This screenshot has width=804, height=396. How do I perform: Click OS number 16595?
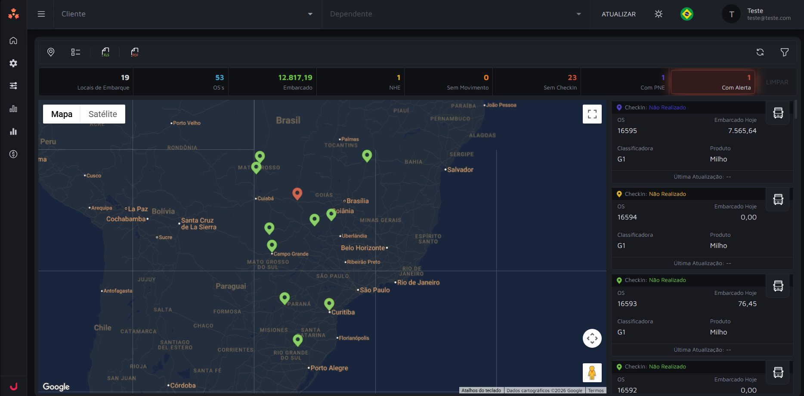point(627,131)
